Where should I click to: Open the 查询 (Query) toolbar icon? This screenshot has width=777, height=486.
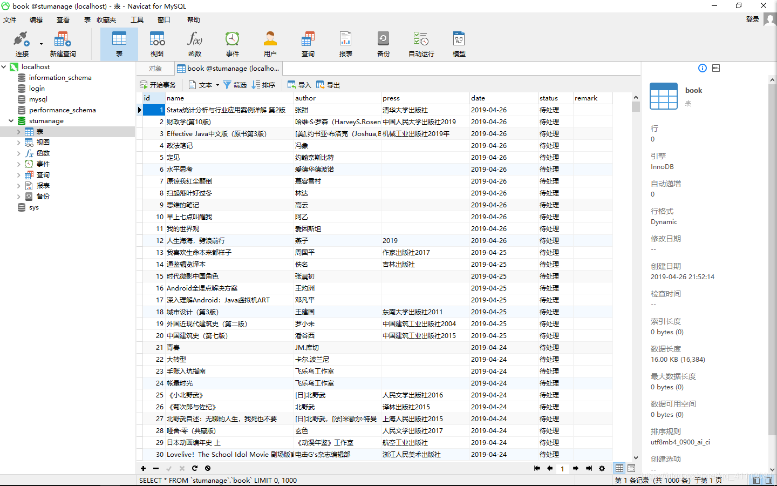[x=308, y=44]
